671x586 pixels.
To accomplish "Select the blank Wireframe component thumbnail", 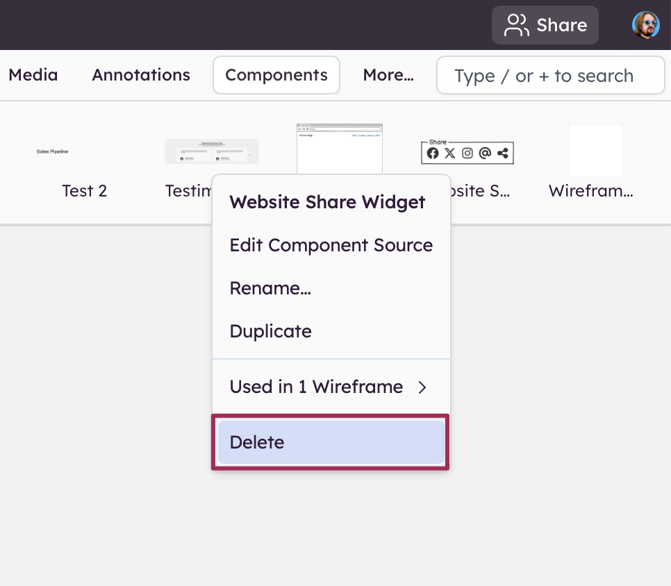I will 595,151.
